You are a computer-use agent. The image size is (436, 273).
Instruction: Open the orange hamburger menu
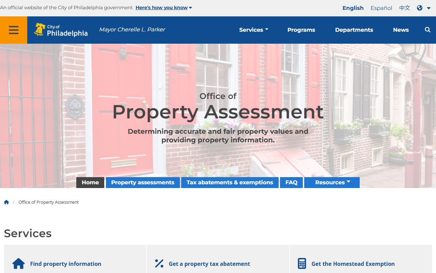(14, 30)
